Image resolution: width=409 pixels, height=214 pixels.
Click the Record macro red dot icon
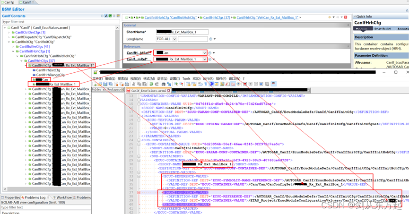[x=245, y=84]
